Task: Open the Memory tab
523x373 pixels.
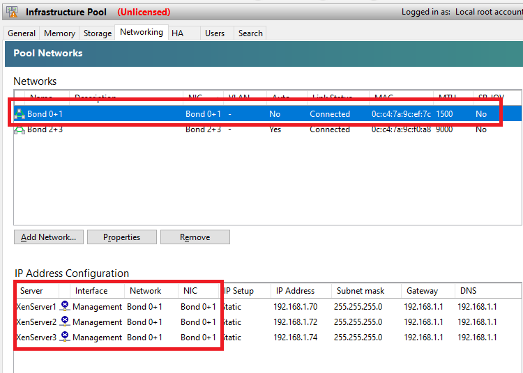Action: [59, 33]
